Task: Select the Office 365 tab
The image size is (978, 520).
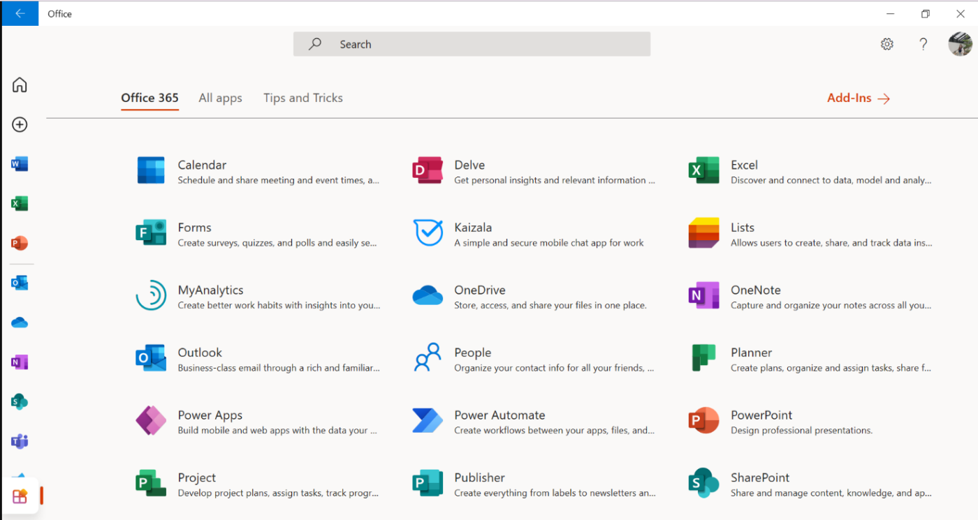Action: [x=149, y=98]
